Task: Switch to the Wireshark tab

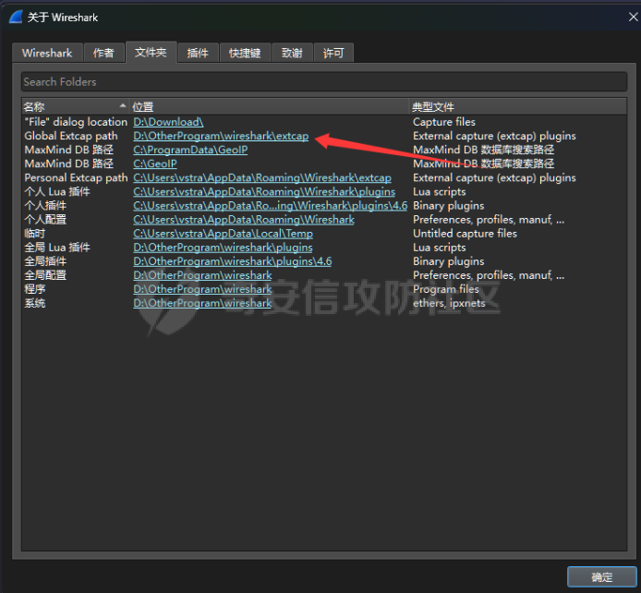Action: 47,53
